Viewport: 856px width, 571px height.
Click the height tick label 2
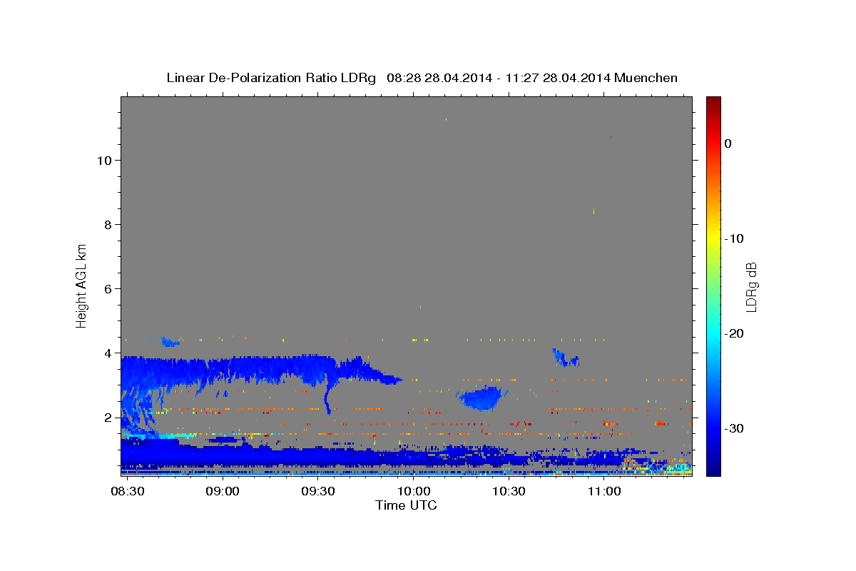coord(108,417)
